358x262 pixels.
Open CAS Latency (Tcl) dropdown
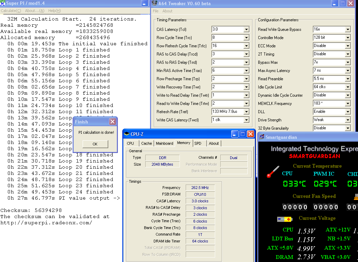pos(246,29)
